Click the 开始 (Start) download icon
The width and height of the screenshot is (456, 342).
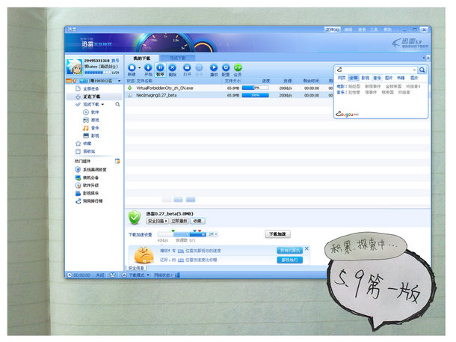click(148, 68)
